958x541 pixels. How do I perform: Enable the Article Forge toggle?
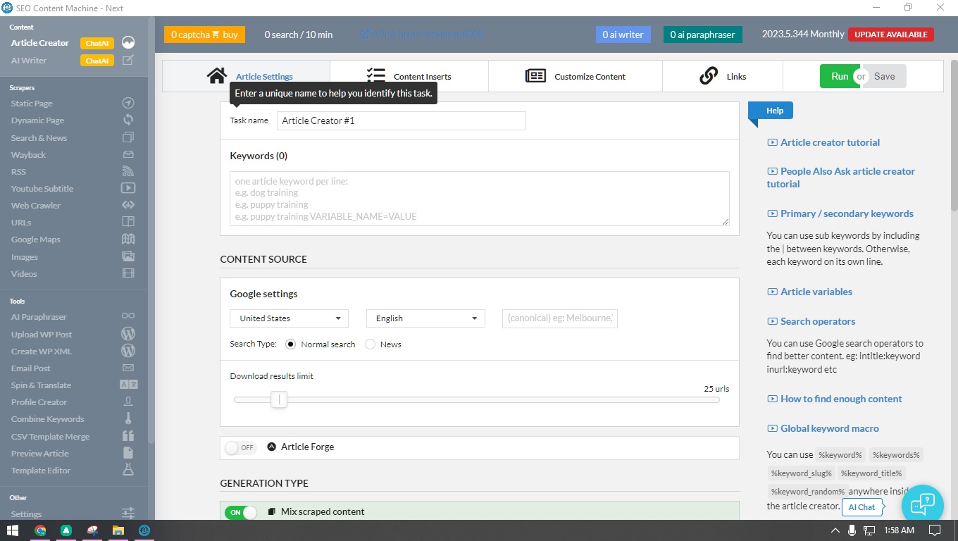[240, 447]
